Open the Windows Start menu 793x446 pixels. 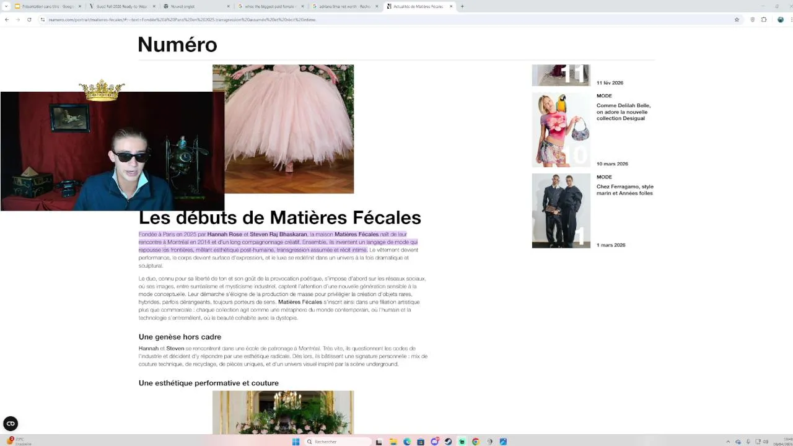pos(296,442)
